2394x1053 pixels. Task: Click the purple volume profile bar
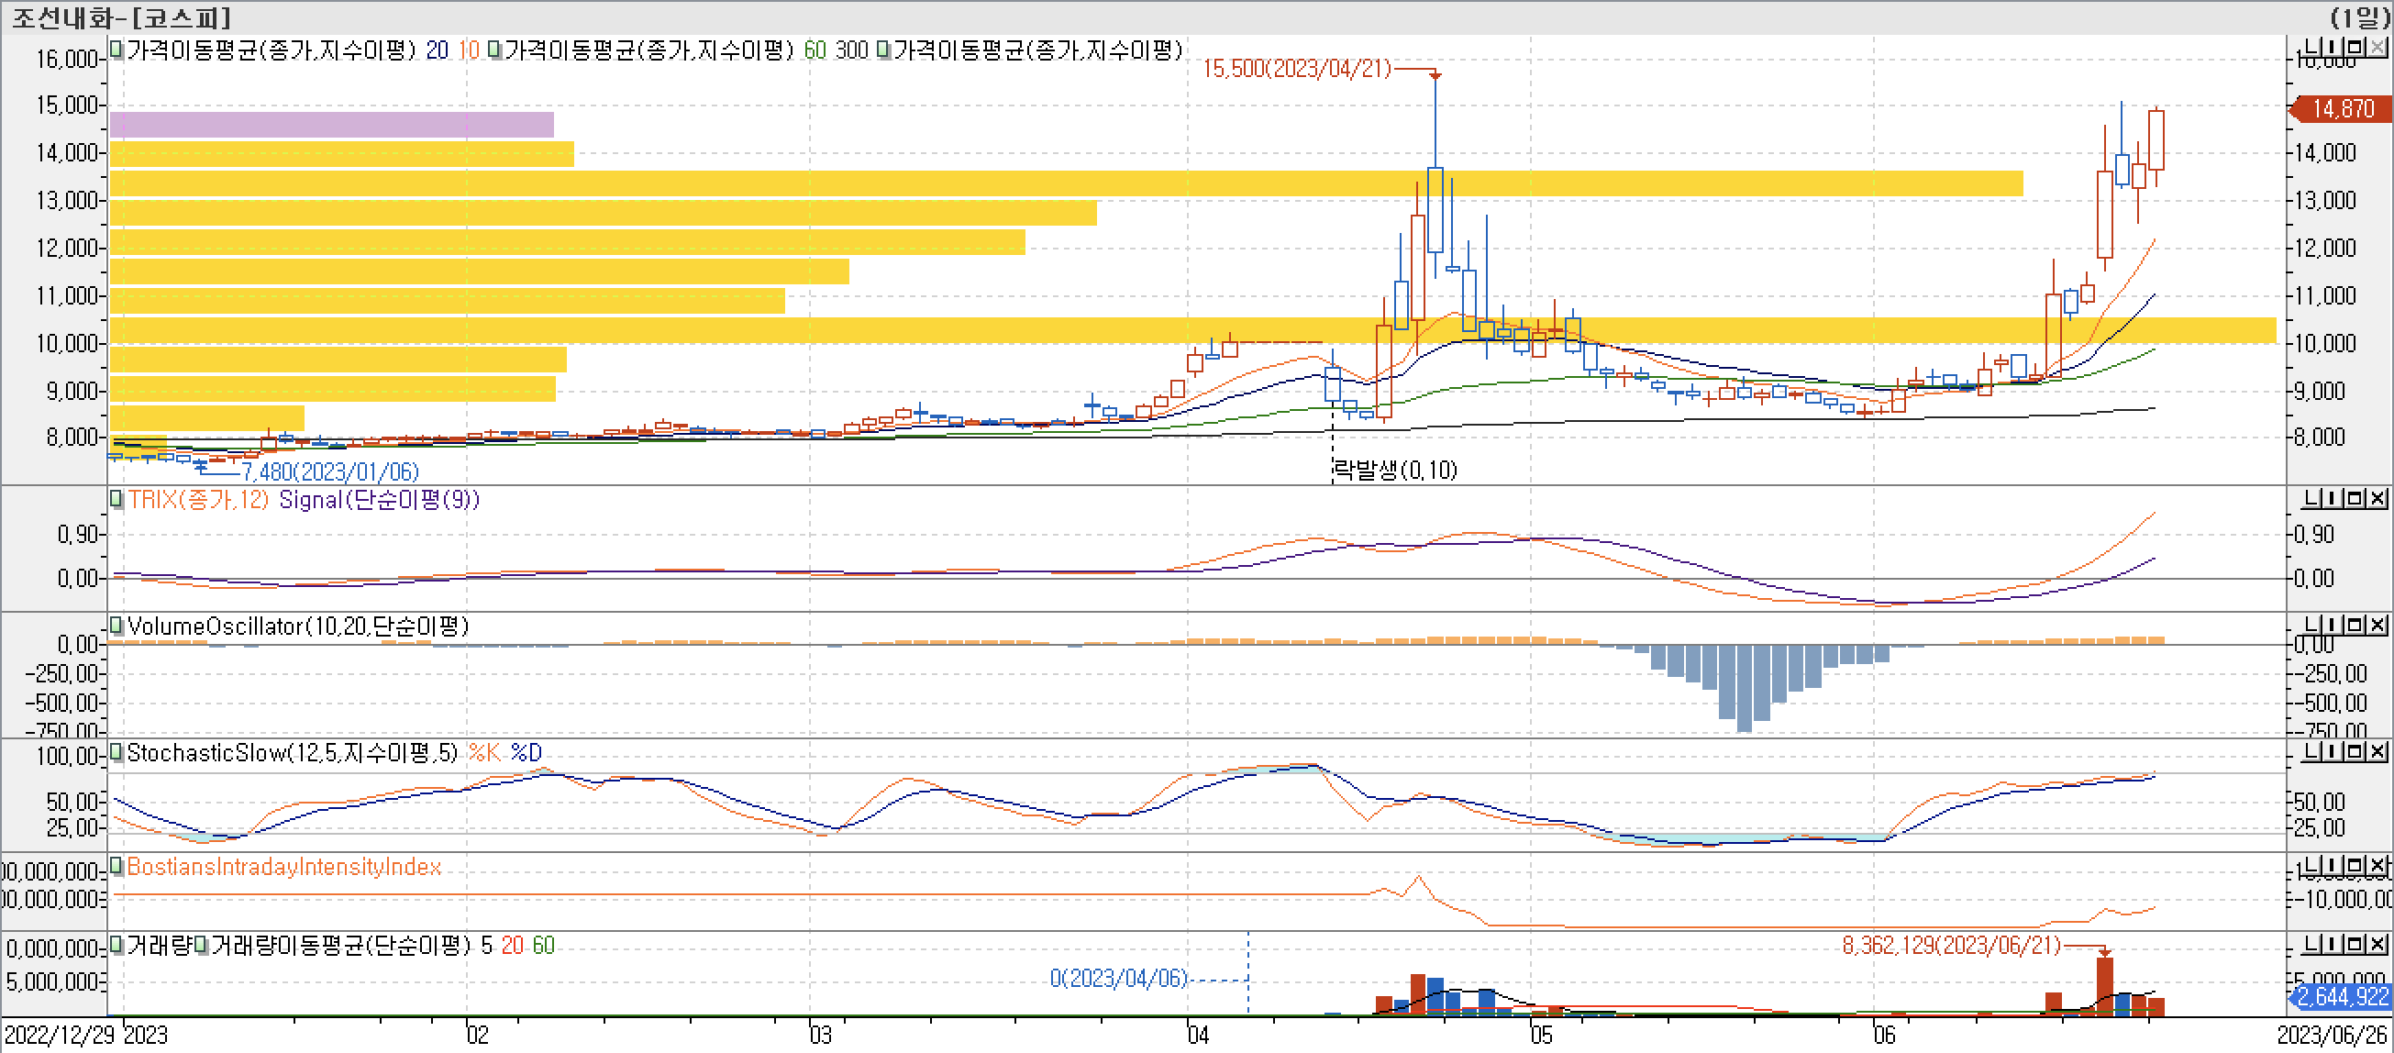331,125
